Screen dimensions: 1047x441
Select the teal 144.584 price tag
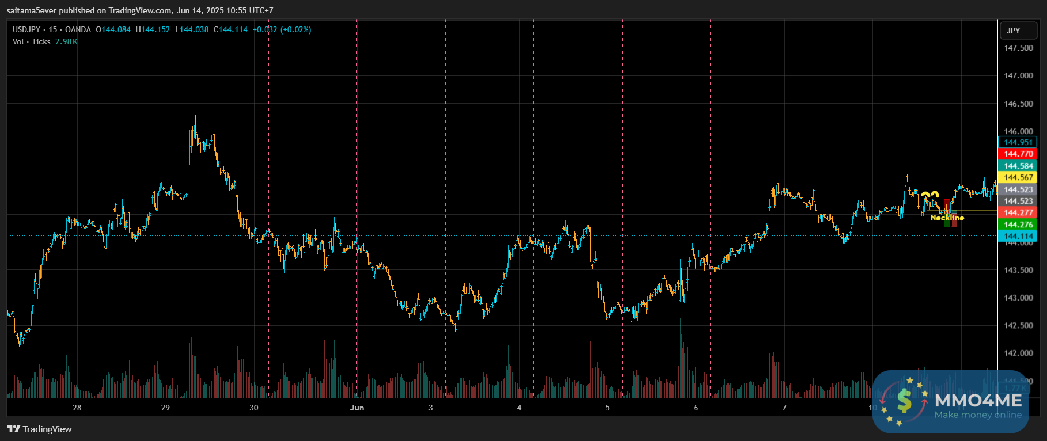pyautogui.click(x=1018, y=166)
